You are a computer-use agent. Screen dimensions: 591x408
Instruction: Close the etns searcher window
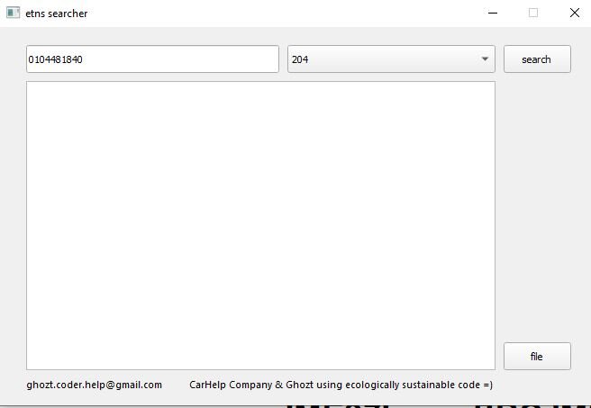[x=575, y=13]
